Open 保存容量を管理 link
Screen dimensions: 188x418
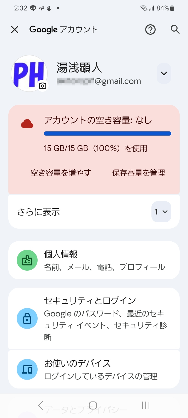(138, 173)
